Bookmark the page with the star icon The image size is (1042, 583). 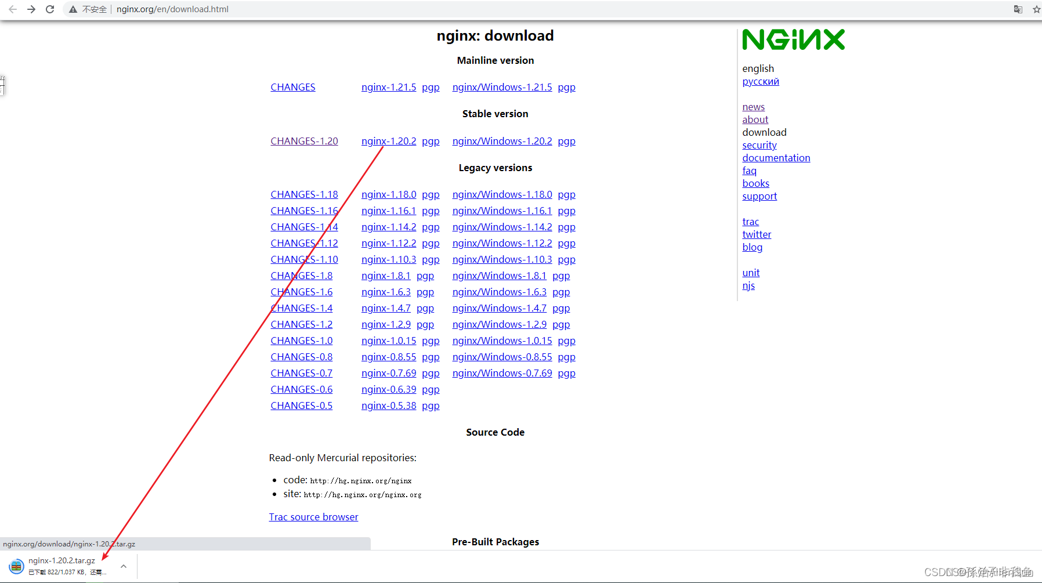[x=1036, y=9]
